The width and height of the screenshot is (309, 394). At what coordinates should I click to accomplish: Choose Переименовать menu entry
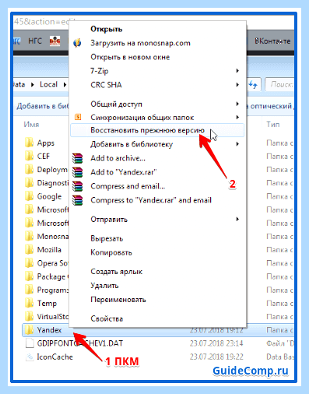(x=118, y=300)
